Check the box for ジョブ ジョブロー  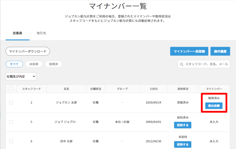11,122
